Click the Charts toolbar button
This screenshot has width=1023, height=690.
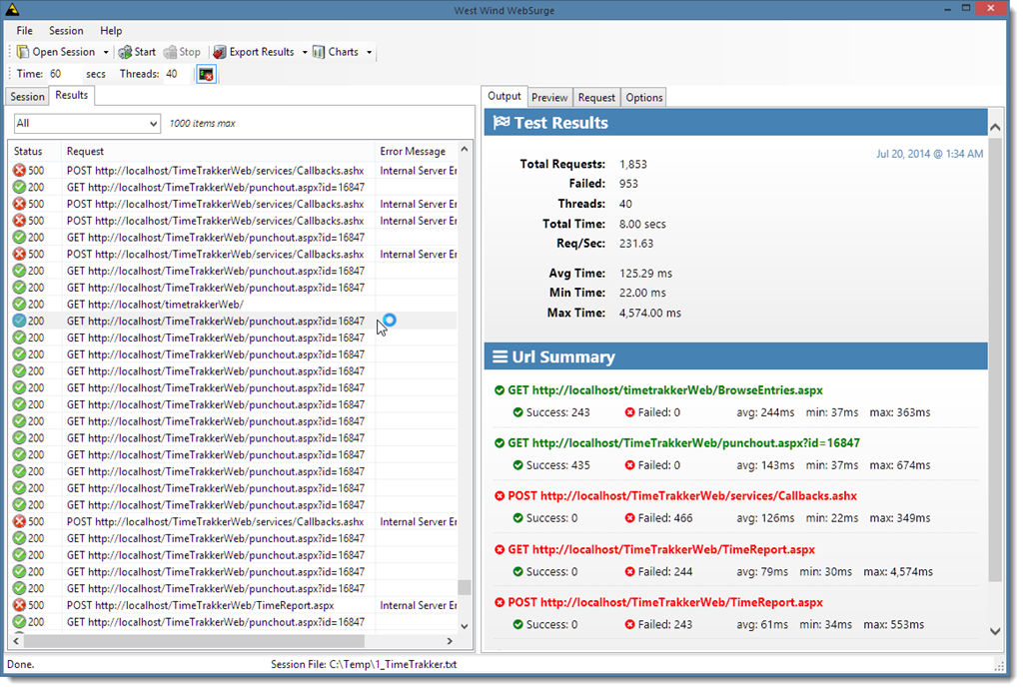[336, 52]
